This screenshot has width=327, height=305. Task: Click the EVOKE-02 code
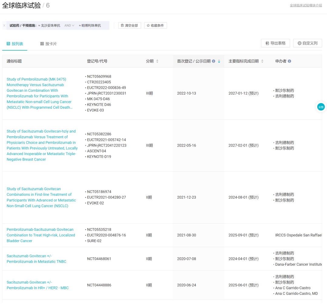point(95,203)
